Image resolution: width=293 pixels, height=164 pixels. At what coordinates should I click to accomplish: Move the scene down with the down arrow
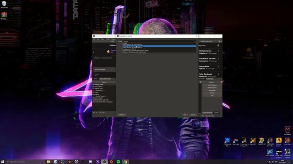103,113
